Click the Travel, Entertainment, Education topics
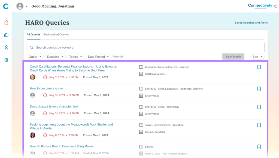 (x=164, y=125)
